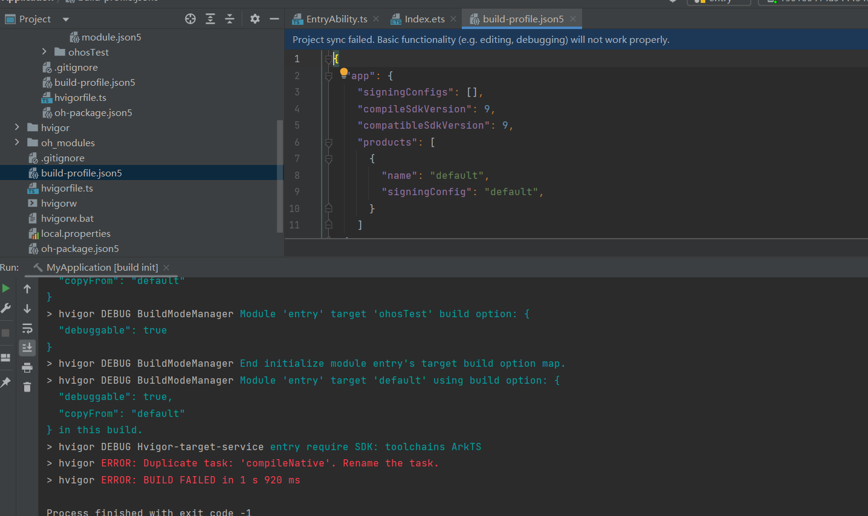Image resolution: width=868 pixels, height=516 pixels.
Task: Open Project panel settings gear
Action: [255, 19]
